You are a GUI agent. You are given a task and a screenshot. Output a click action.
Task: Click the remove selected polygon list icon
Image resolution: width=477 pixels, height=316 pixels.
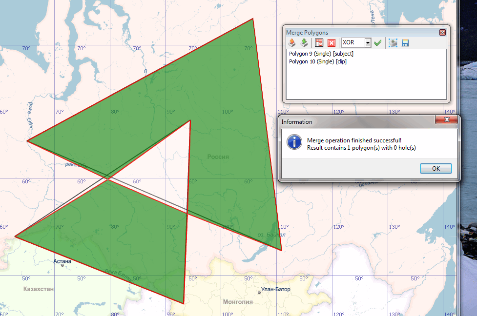[x=319, y=43]
